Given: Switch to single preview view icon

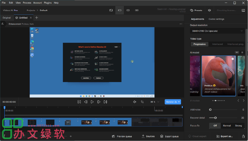Looking at the screenshot, I should tap(111, 10).
